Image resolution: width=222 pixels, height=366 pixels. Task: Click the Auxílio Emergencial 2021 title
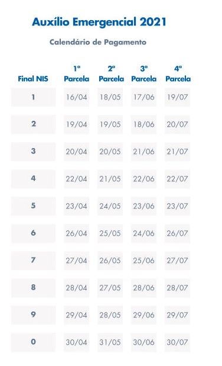click(99, 22)
